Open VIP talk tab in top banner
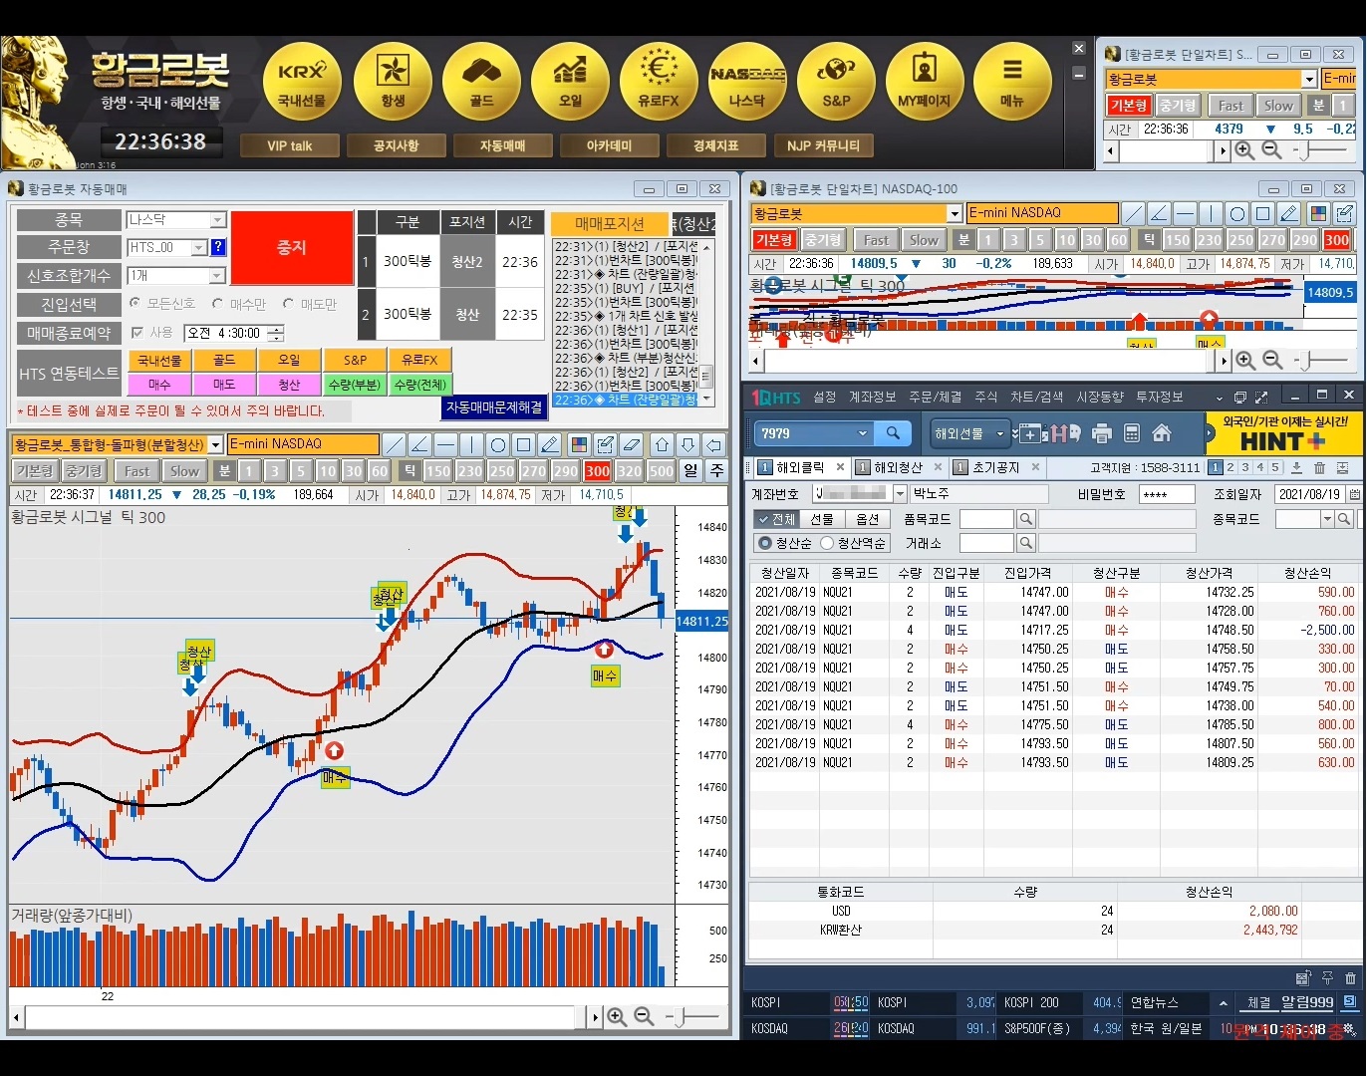 (x=290, y=145)
